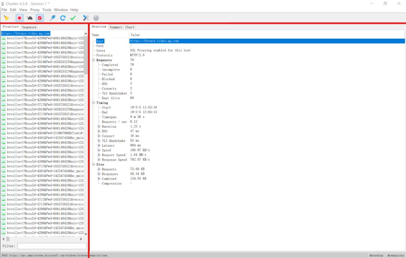Select the Compression row
The height and width of the screenshot is (258, 406).
pyautogui.click(x=248, y=184)
